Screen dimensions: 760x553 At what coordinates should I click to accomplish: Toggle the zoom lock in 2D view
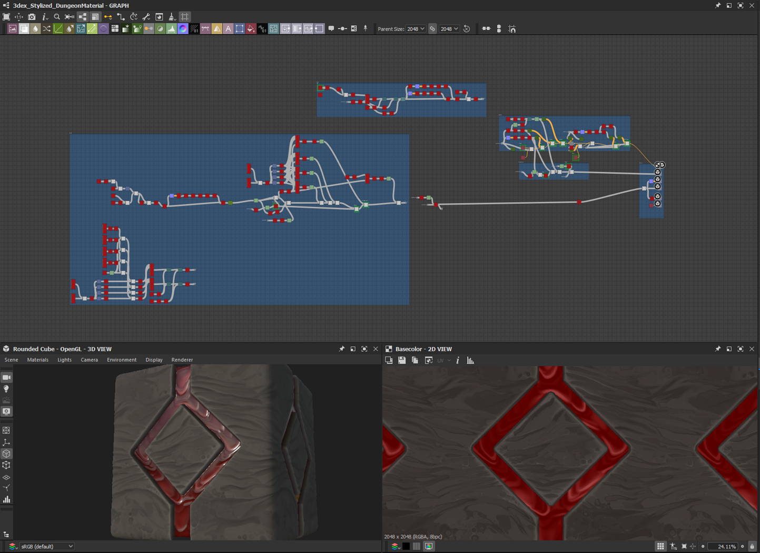tap(752, 546)
